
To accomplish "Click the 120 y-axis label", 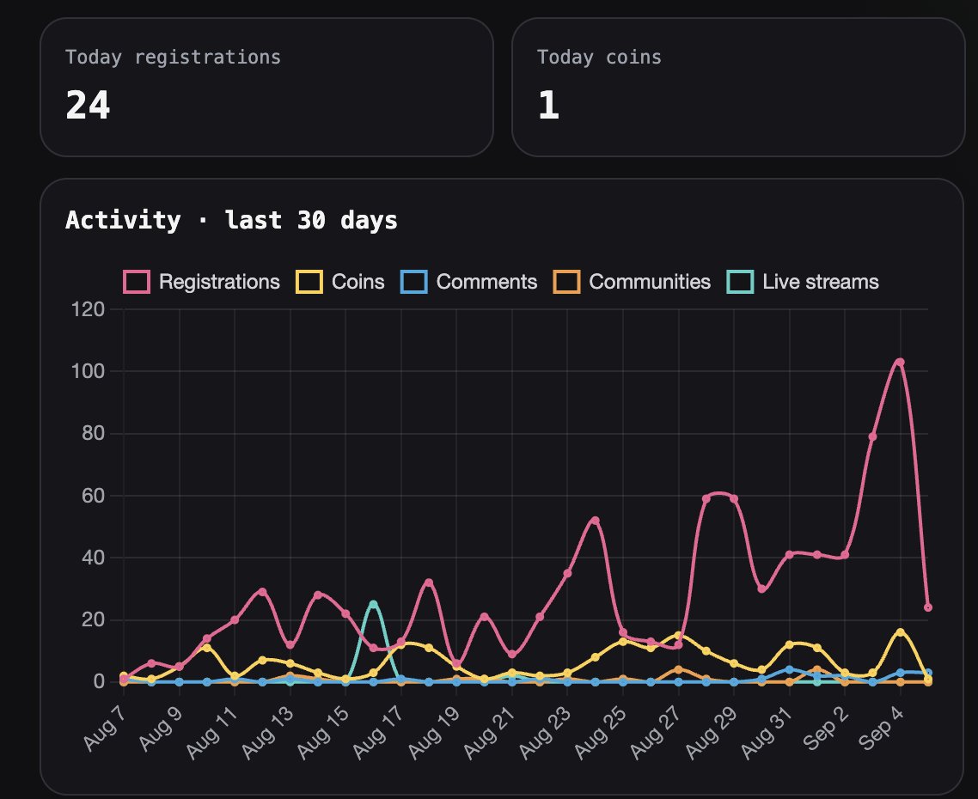I will 88,309.
